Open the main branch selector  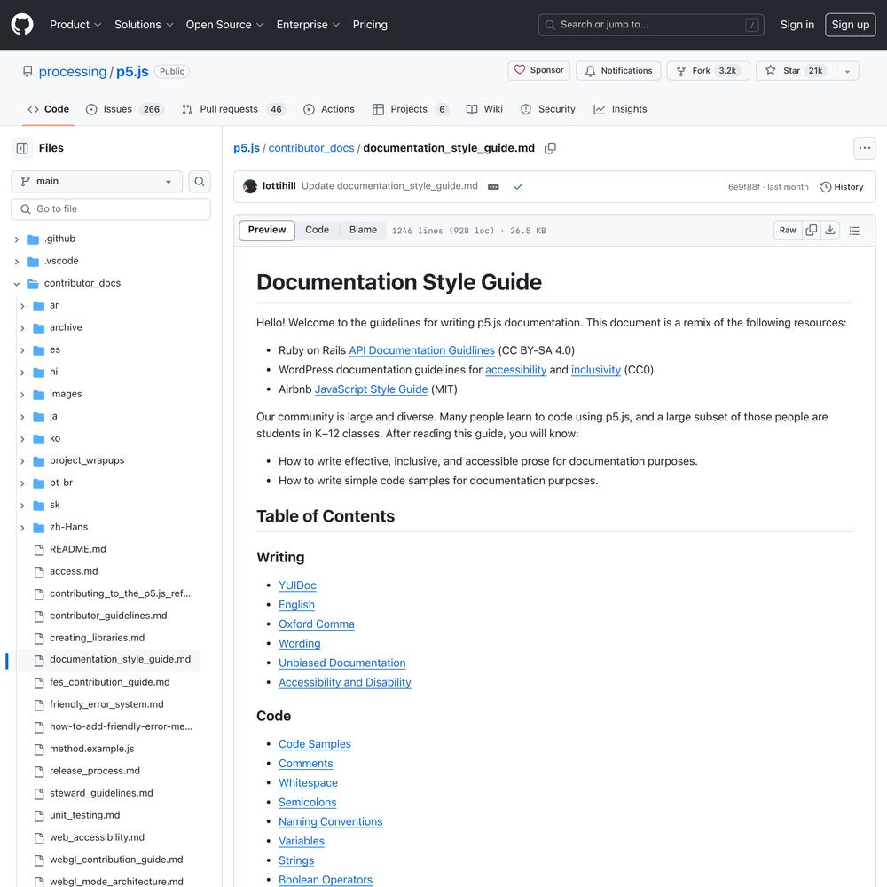pos(97,182)
